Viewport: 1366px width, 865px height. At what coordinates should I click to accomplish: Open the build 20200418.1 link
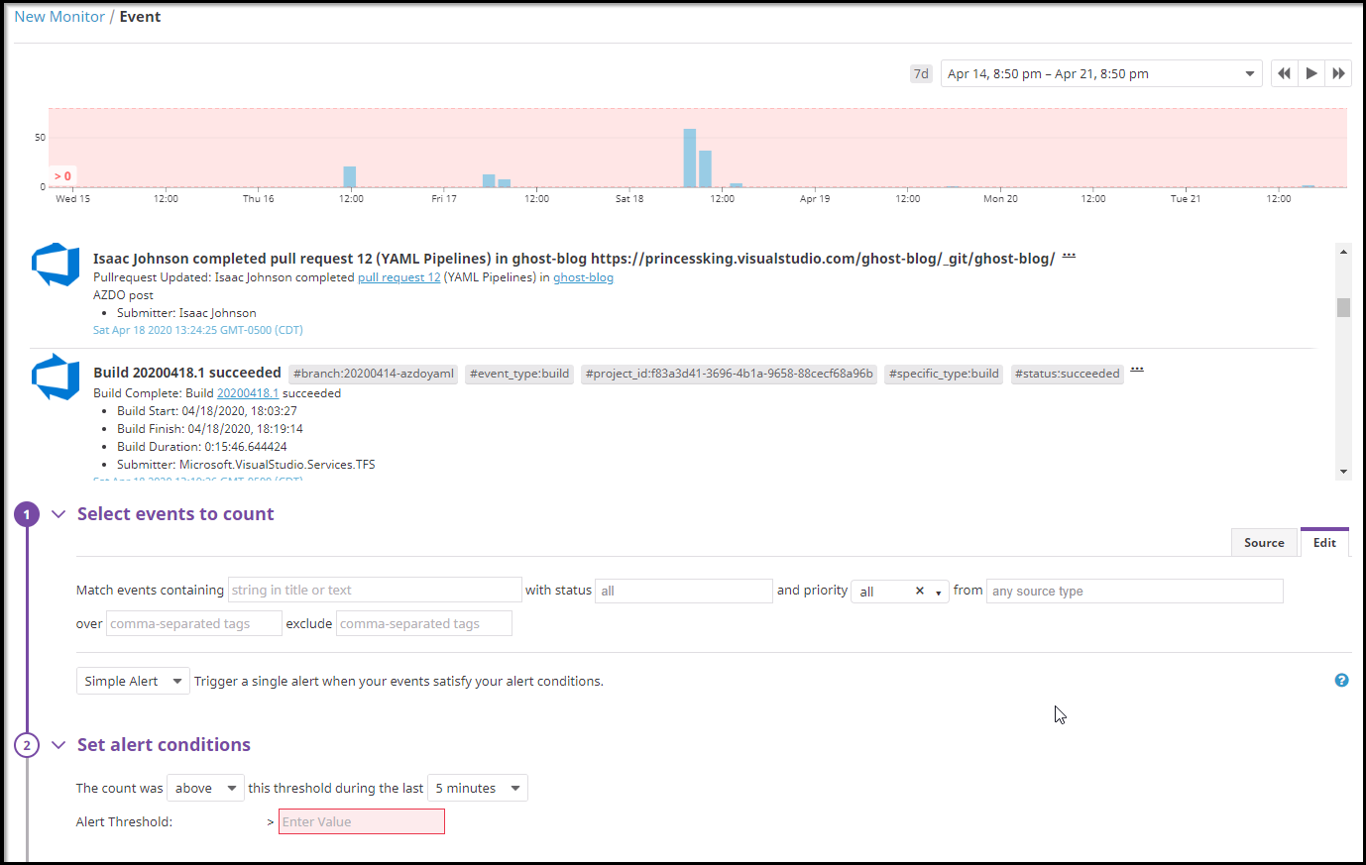point(248,393)
